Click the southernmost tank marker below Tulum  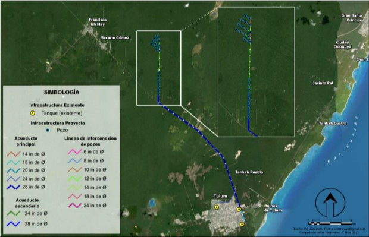(242, 225)
